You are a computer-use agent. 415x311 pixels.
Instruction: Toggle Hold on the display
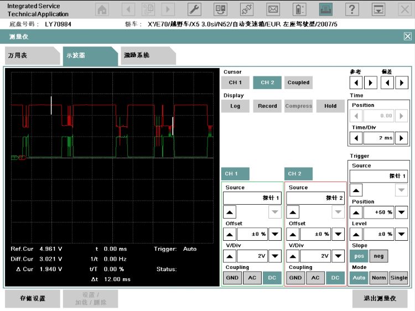pos(330,106)
